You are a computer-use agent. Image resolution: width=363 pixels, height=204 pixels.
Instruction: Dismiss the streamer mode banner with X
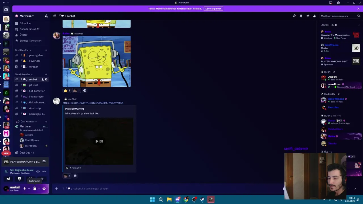click(358, 9)
